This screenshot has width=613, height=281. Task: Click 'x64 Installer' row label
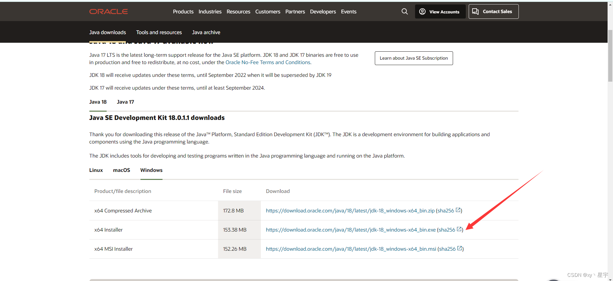(109, 230)
